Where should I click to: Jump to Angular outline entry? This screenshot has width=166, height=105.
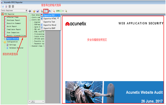[x=37, y=22]
